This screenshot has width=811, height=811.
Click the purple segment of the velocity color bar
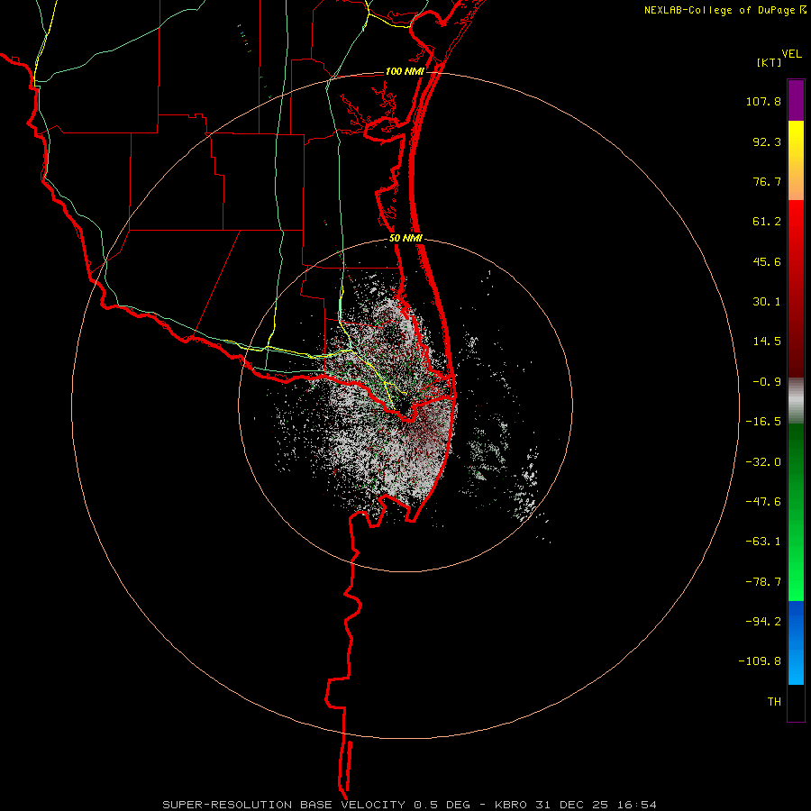[796, 100]
